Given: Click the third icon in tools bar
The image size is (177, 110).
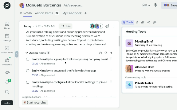Looking at the screenshot, I should tap(143, 22).
